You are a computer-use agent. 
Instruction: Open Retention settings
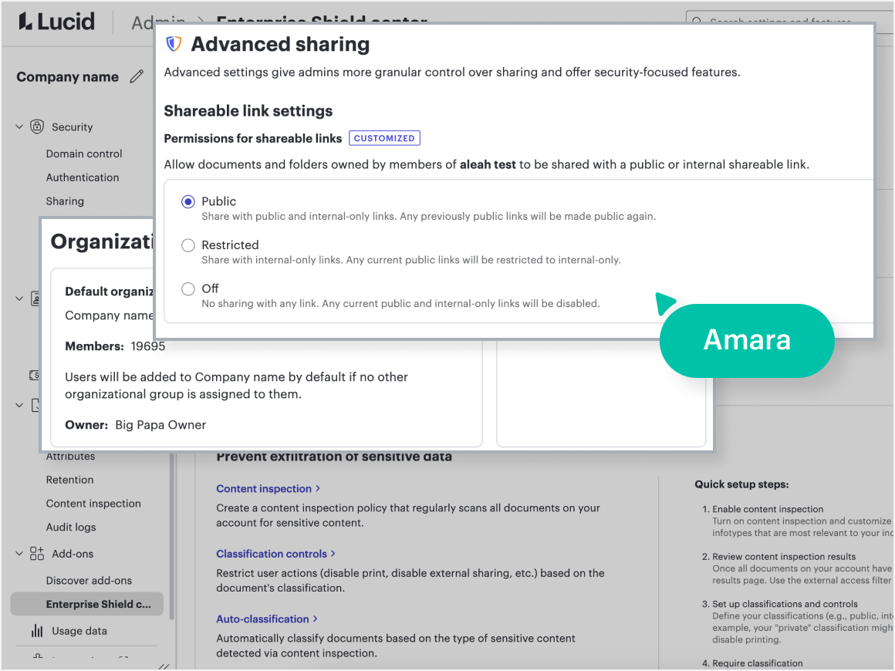tap(69, 480)
